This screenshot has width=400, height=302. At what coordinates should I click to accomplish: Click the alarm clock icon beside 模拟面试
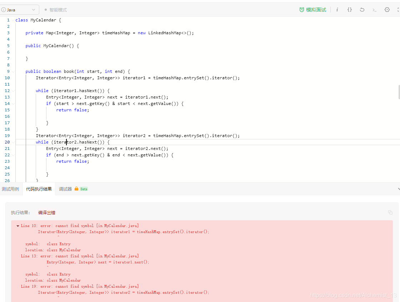click(x=302, y=10)
